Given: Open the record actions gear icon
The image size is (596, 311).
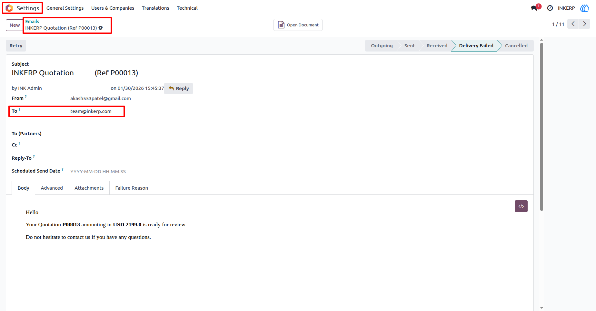Looking at the screenshot, I should 101,28.
